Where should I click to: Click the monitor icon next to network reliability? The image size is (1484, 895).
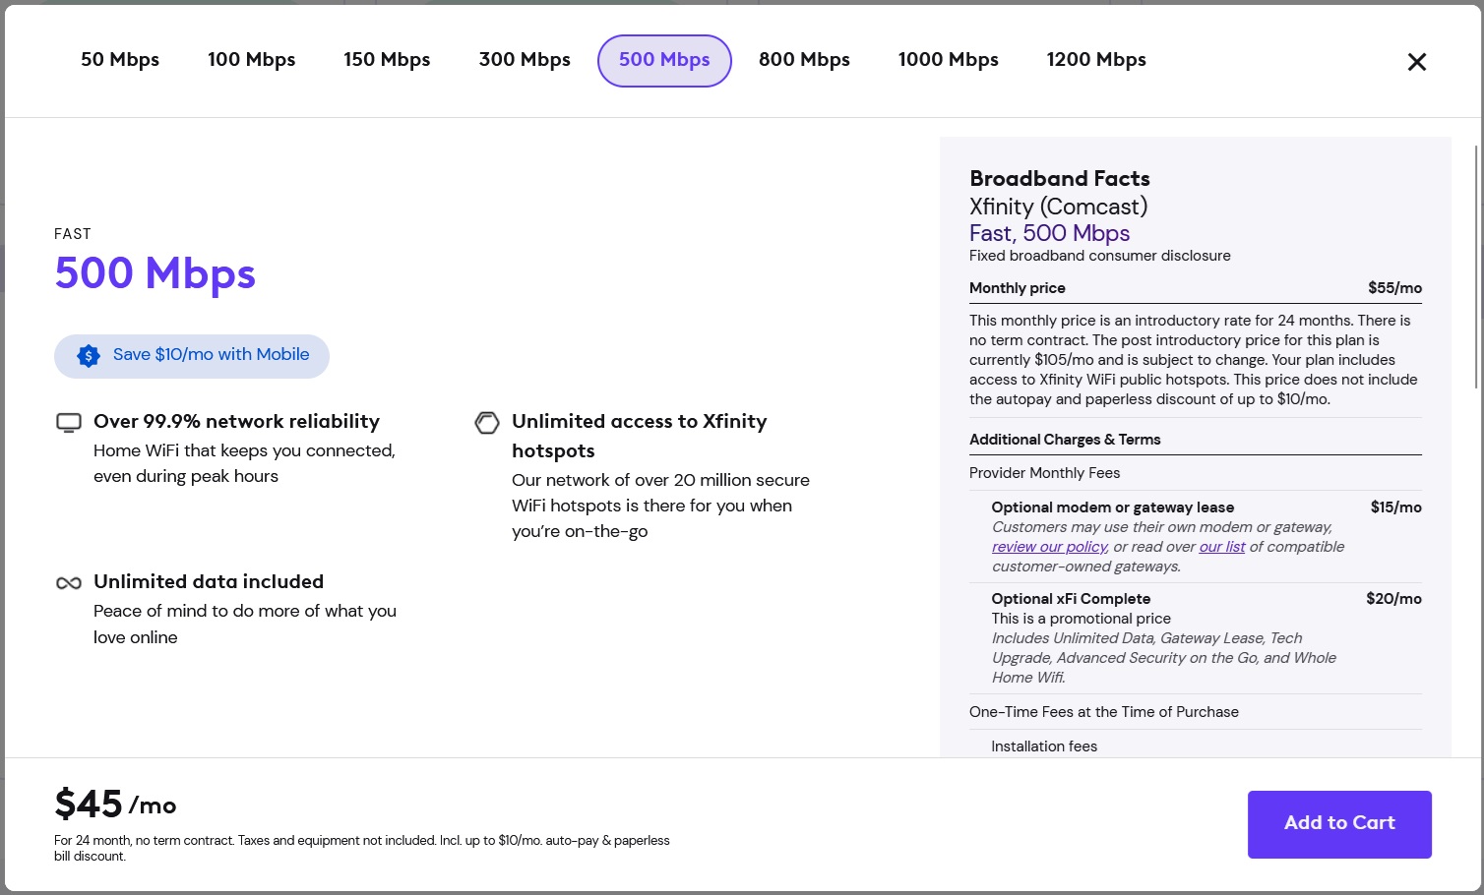[68, 422]
